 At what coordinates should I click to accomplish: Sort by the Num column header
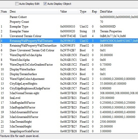tap(4, 12)
